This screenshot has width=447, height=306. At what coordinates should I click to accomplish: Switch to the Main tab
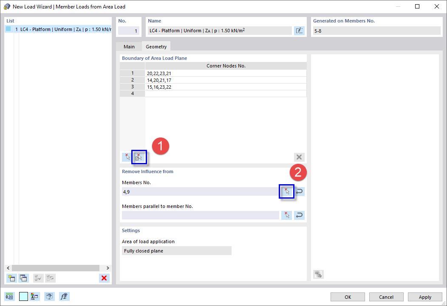(x=129, y=47)
